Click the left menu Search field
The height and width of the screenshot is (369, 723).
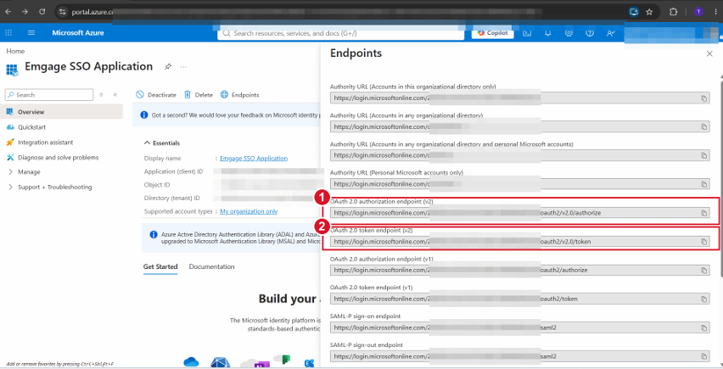(x=49, y=94)
